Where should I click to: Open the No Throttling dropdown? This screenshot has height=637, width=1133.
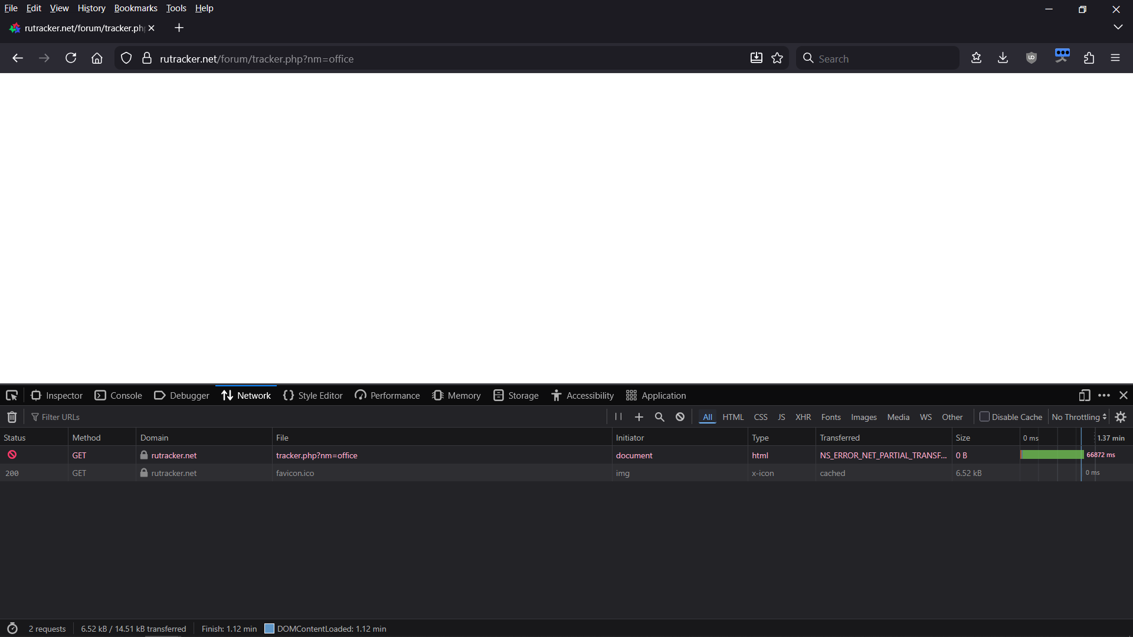tap(1079, 417)
